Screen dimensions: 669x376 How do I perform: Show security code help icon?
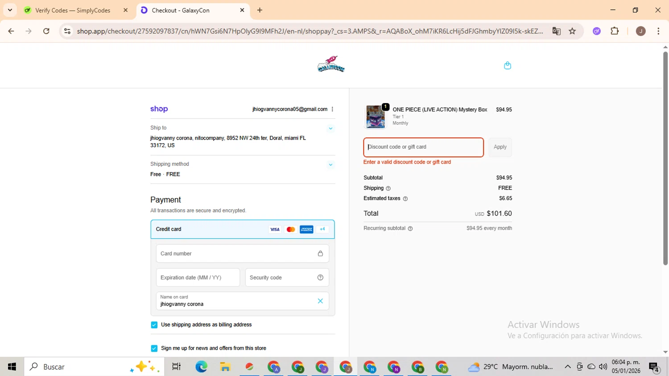point(320,277)
